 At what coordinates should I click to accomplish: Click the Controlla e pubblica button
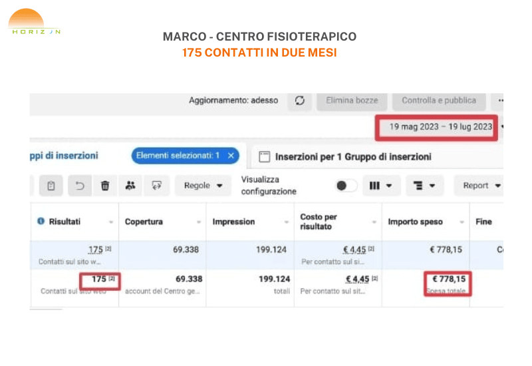click(439, 100)
